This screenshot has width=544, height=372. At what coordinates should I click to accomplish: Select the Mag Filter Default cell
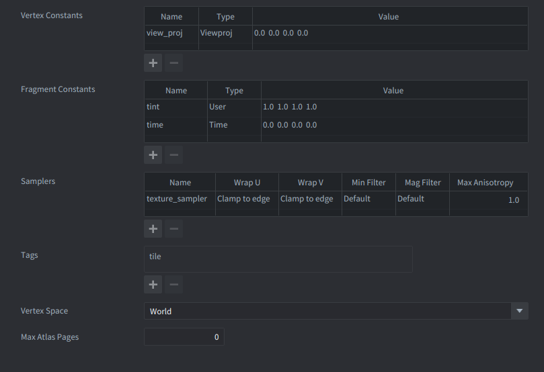[x=422, y=199]
